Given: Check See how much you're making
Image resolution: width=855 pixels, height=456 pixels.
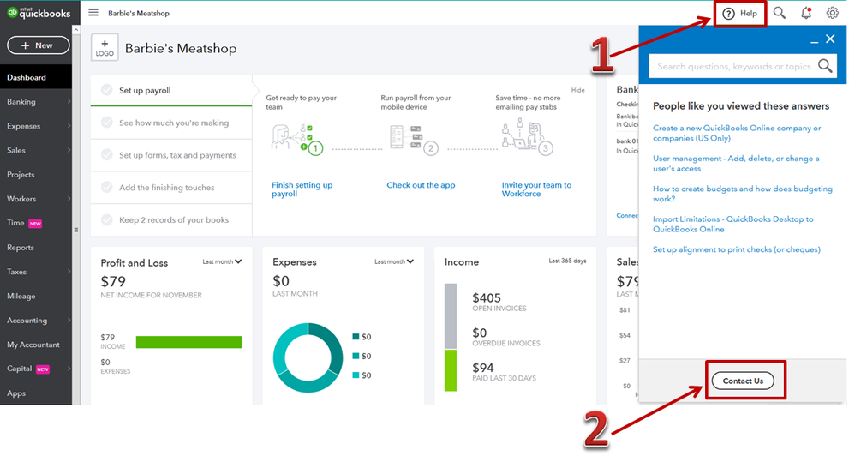Looking at the screenshot, I should (x=107, y=123).
